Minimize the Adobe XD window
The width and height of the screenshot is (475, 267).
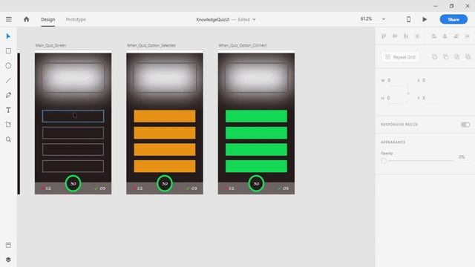point(436,6)
